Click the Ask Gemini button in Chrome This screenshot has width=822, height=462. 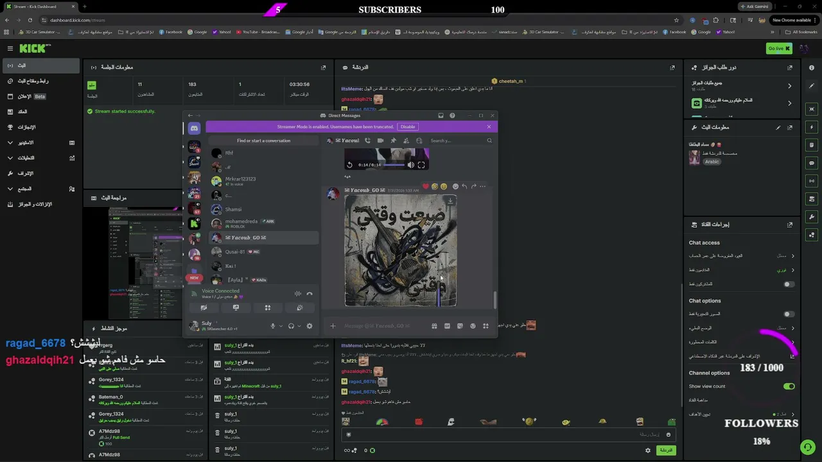coord(754,6)
